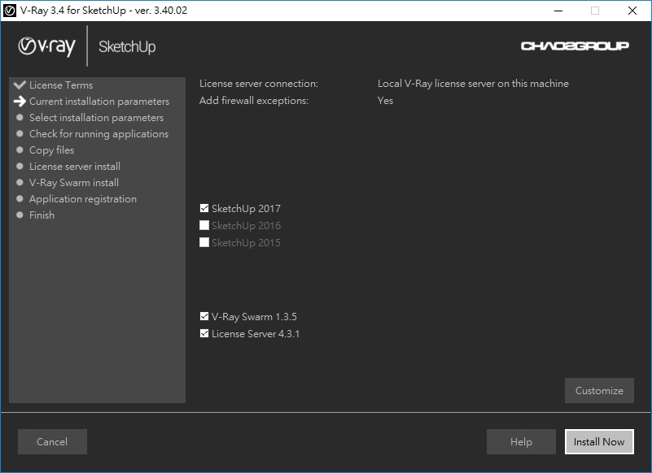Click the Chaos Group logo

tap(575, 46)
